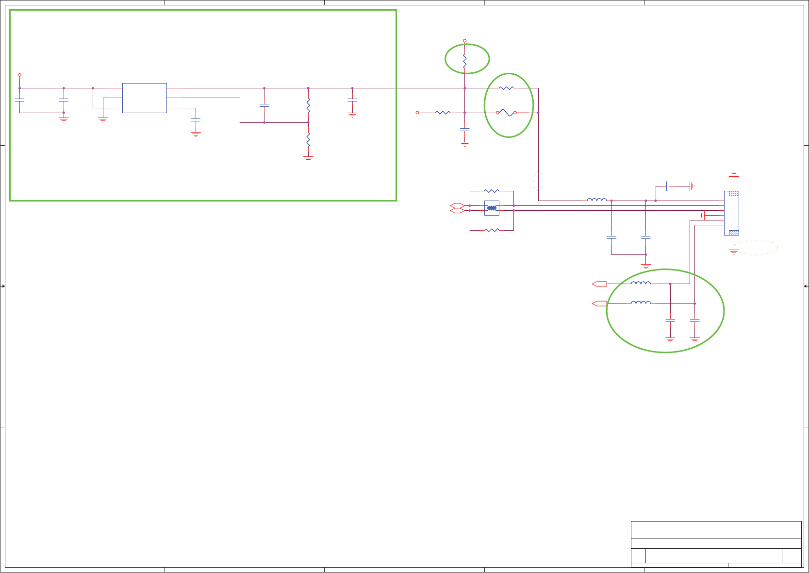
Task: Click the lower bidirectional port left of choke
Action: pyautogui.click(x=458, y=211)
